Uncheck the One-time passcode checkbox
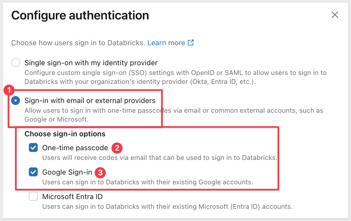The width and height of the screenshot is (351, 221). click(x=33, y=148)
